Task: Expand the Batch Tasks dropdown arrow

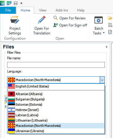Action: 104,33
